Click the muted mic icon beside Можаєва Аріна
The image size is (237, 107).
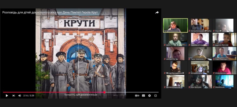tap(189, 73)
